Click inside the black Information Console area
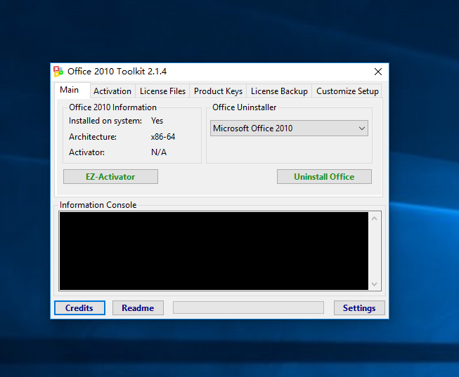Screen dimensions: 459x377 coord(214,251)
